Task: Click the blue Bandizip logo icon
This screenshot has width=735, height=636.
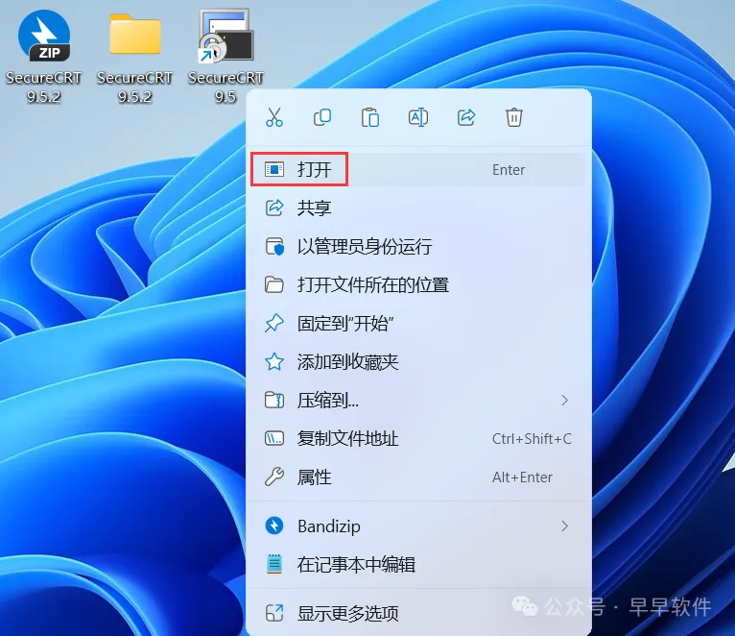Action: point(274,526)
